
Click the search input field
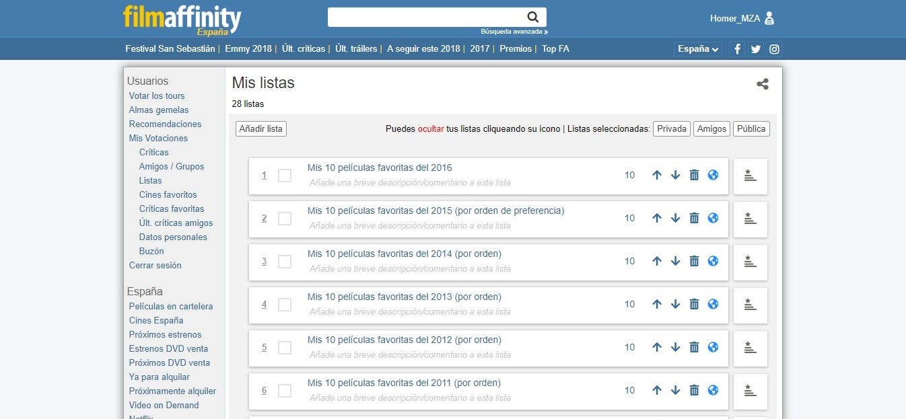click(x=427, y=17)
